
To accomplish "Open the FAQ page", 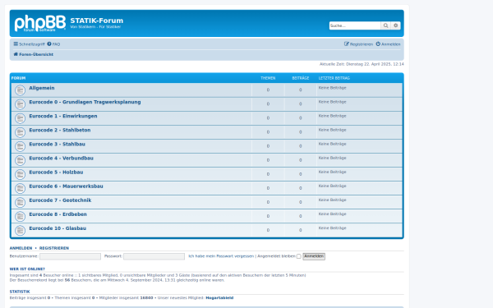I will coord(53,44).
